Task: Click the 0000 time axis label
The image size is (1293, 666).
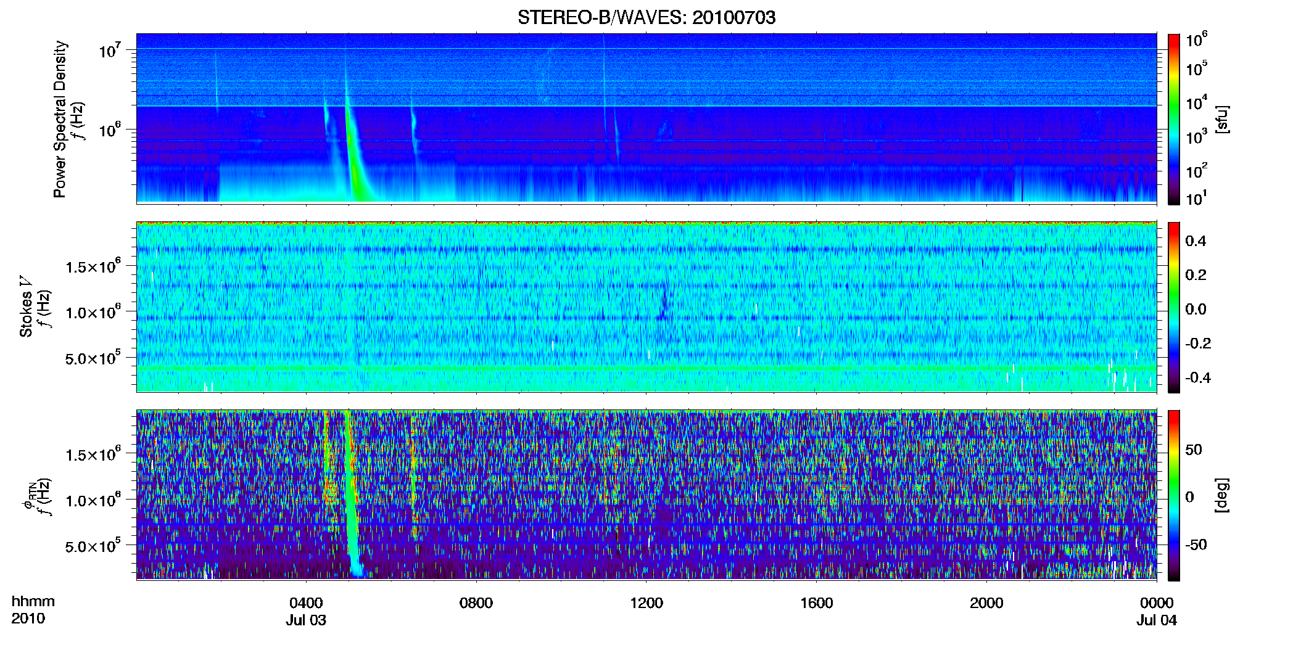Action: (1157, 602)
